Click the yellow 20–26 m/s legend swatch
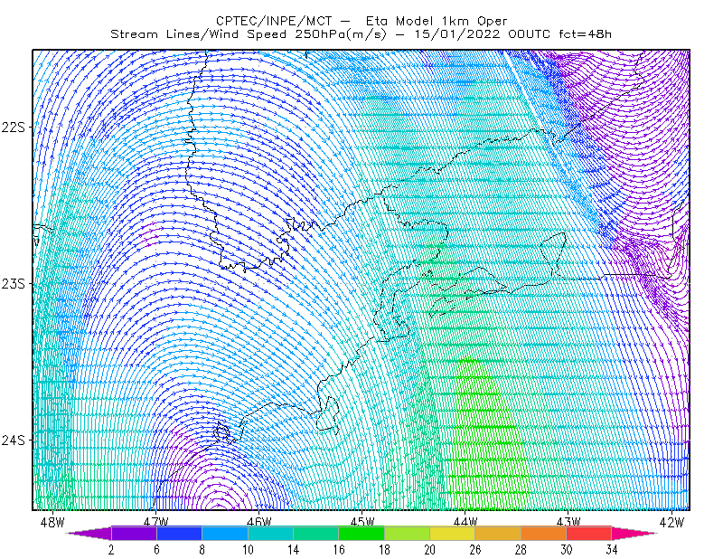 453,533
